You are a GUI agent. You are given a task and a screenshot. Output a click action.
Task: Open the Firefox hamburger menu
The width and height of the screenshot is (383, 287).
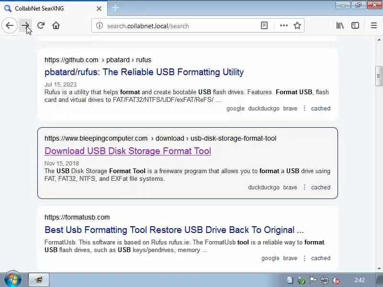tap(374, 25)
